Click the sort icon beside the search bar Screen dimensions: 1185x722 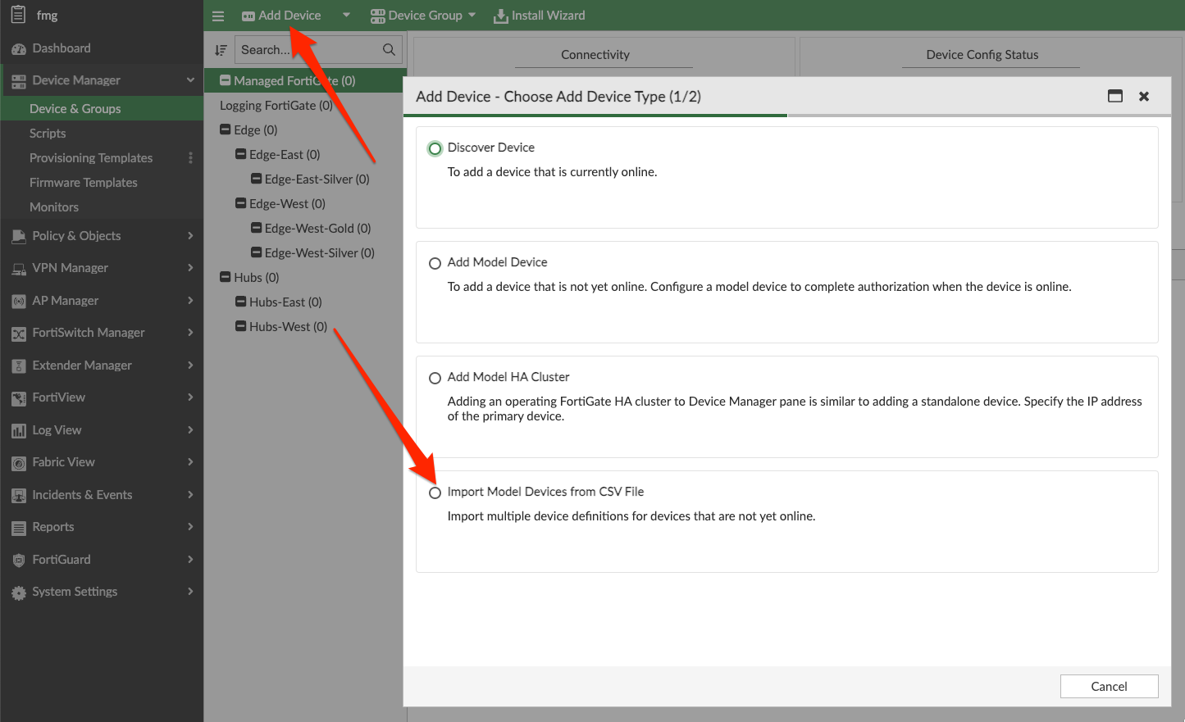(x=220, y=49)
